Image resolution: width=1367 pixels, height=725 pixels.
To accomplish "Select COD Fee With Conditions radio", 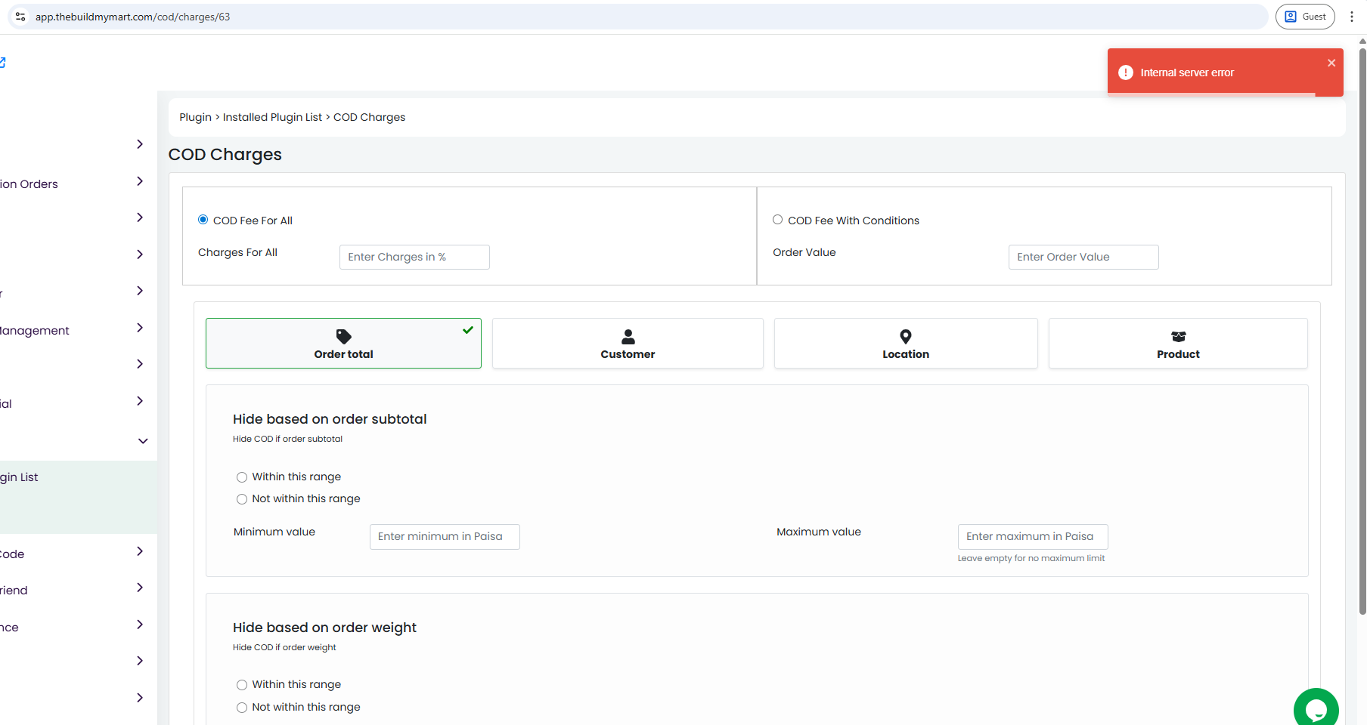I will (777, 220).
